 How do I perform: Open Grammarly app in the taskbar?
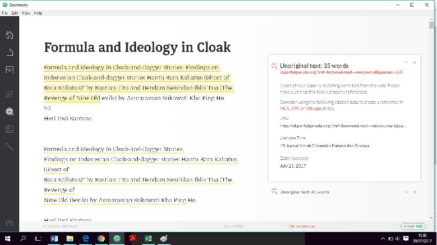pos(117,238)
